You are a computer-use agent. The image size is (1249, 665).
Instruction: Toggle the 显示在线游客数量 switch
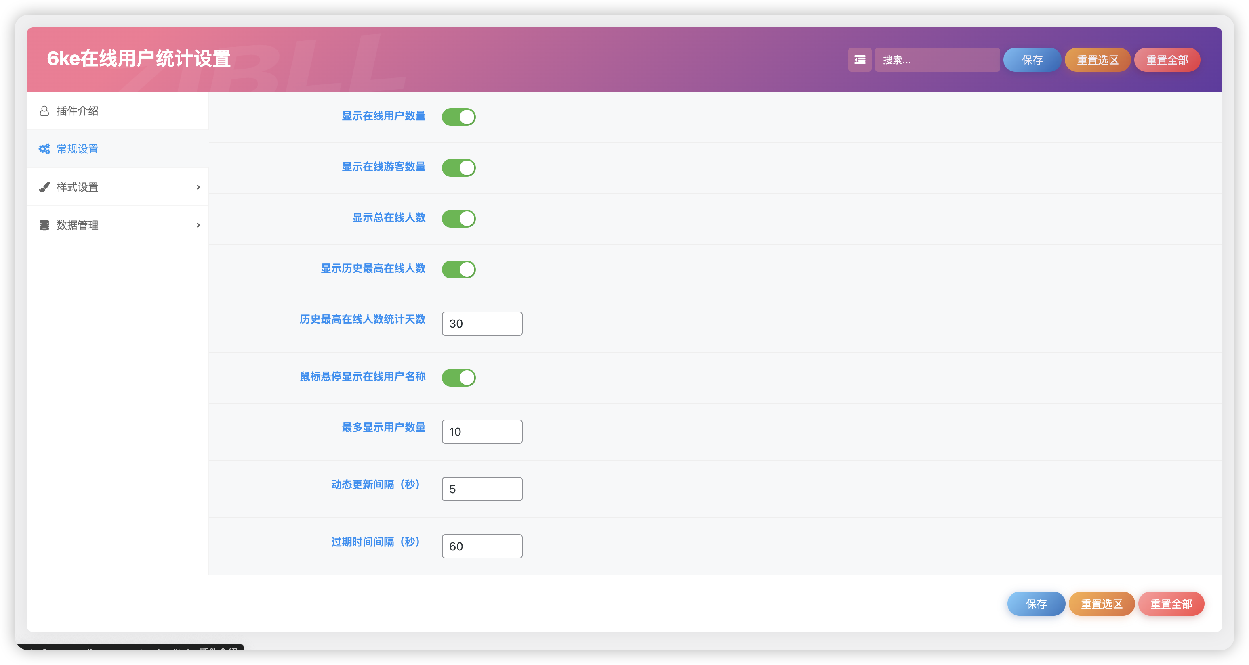coord(458,167)
